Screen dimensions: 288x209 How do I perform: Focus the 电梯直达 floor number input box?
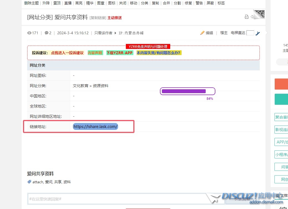[x=250, y=33]
